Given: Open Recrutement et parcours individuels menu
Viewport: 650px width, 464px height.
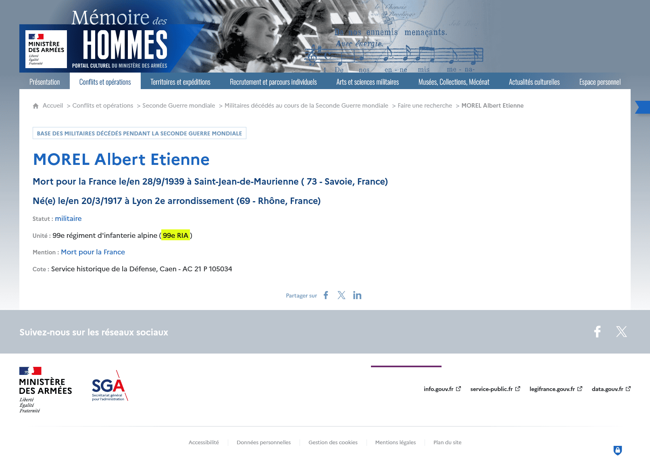Looking at the screenshot, I should (273, 82).
